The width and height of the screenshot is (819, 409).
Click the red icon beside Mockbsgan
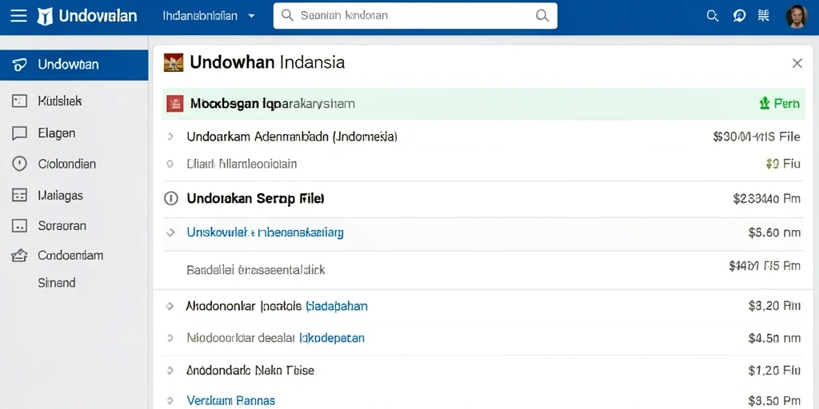click(x=174, y=104)
